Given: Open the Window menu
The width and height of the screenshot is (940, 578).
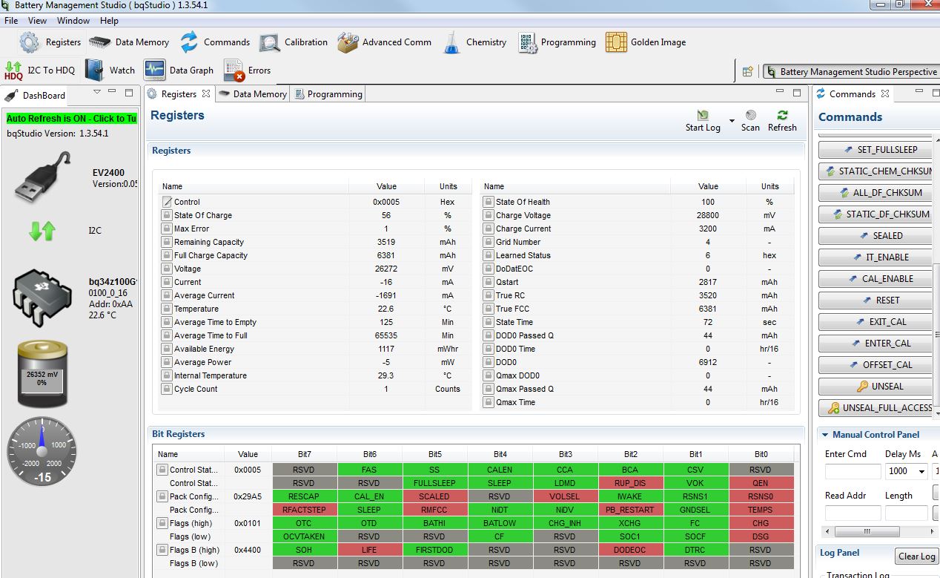Looking at the screenshot, I should 73,21.
